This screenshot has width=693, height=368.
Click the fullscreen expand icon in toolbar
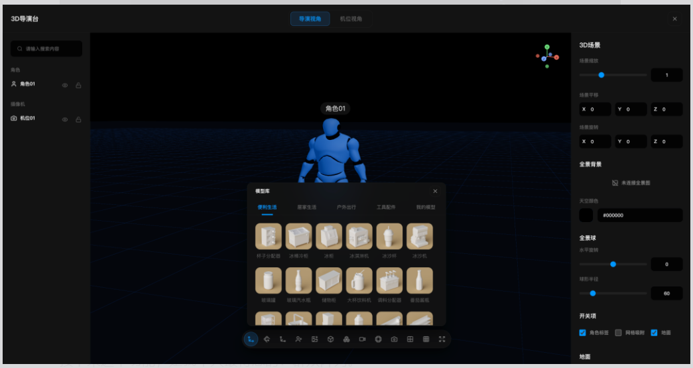coord(442,339)
